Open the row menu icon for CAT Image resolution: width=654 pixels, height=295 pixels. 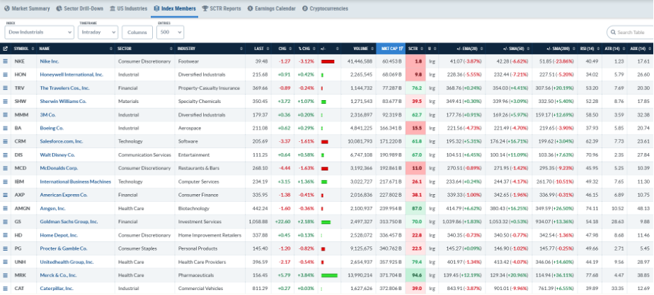[6, 289]
